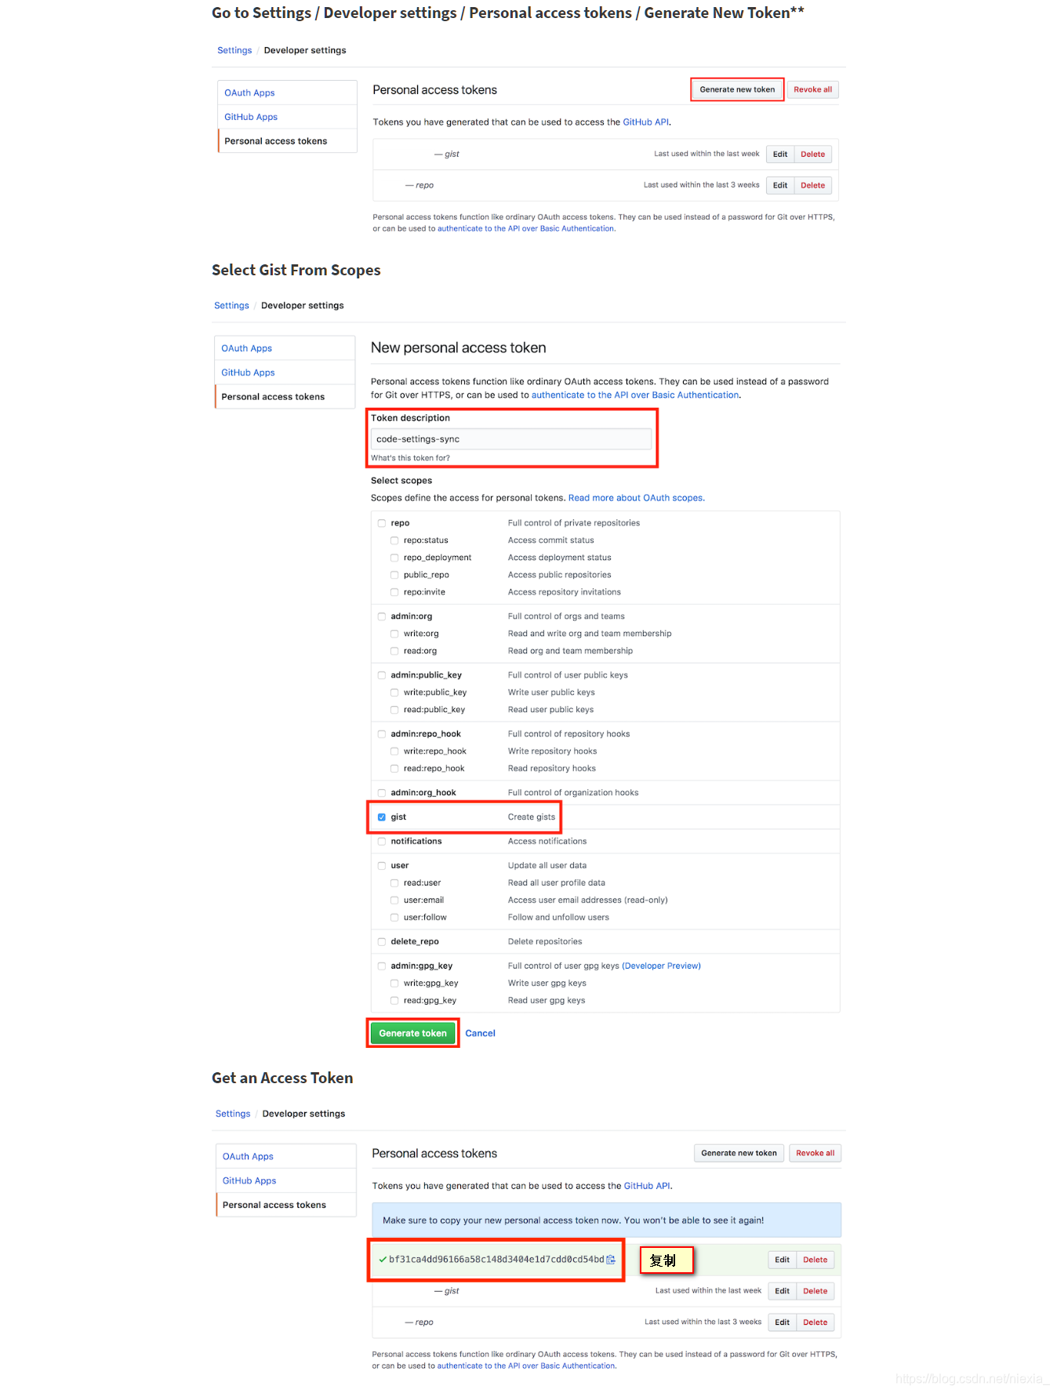This screenshot has height=1393, width=1057.
Task: Open GitHub Apps in the top section sidebar
Action: [251, 117]
